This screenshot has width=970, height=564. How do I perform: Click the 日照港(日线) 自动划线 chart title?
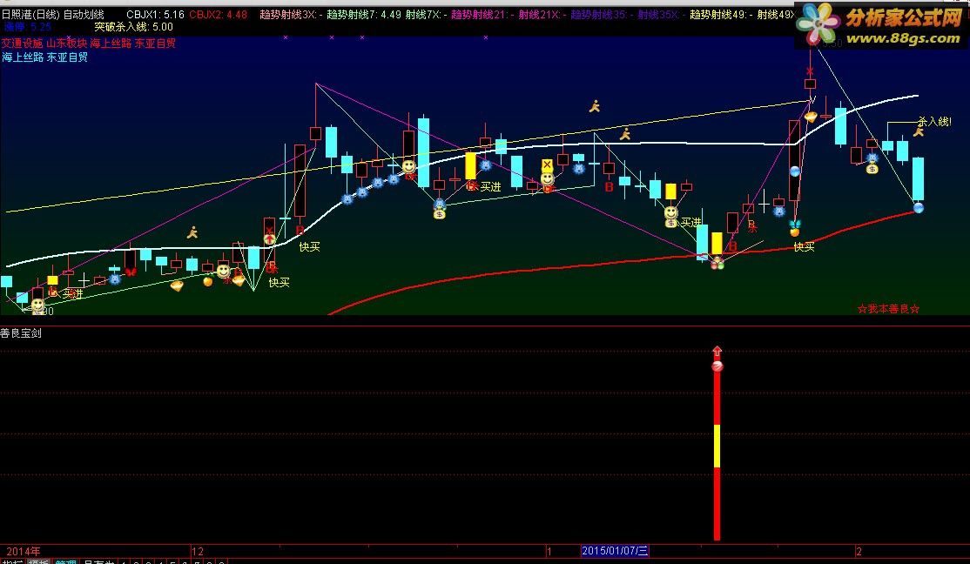52,14
